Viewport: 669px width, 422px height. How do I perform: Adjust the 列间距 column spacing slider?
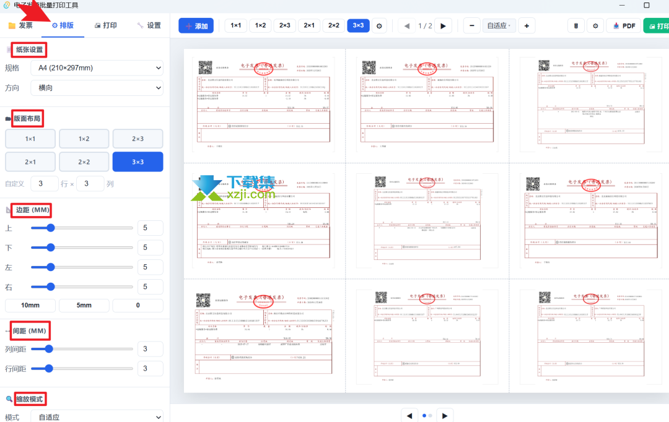tap(82, 349)
